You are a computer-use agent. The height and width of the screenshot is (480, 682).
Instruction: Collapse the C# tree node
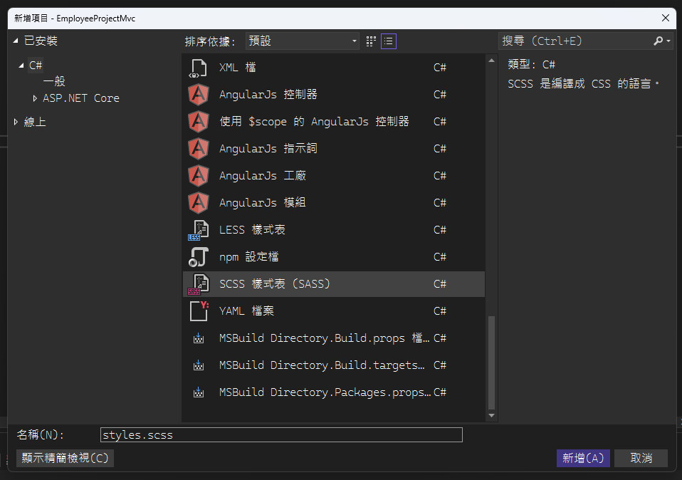point(21,66)
